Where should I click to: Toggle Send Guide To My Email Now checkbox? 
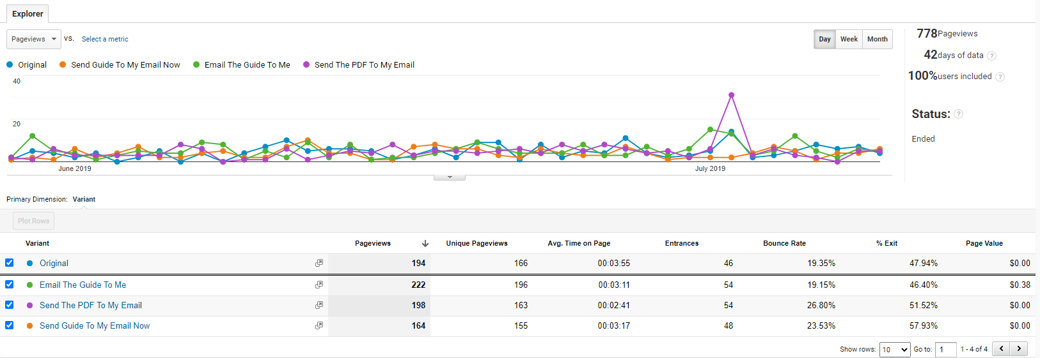[9, 325]
